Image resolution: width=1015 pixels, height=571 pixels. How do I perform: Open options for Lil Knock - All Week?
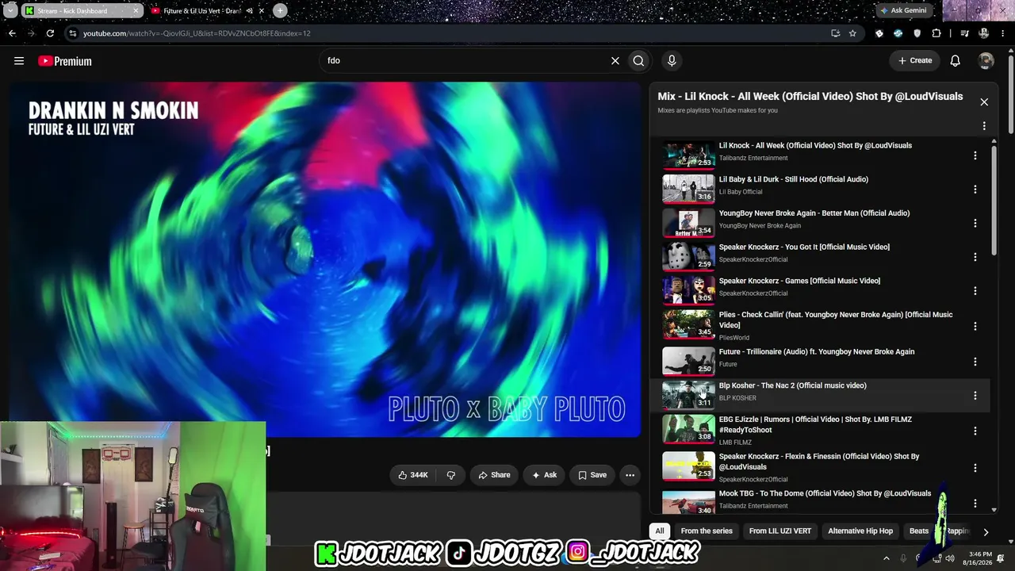pyautogui.click(x=975, y=155)
